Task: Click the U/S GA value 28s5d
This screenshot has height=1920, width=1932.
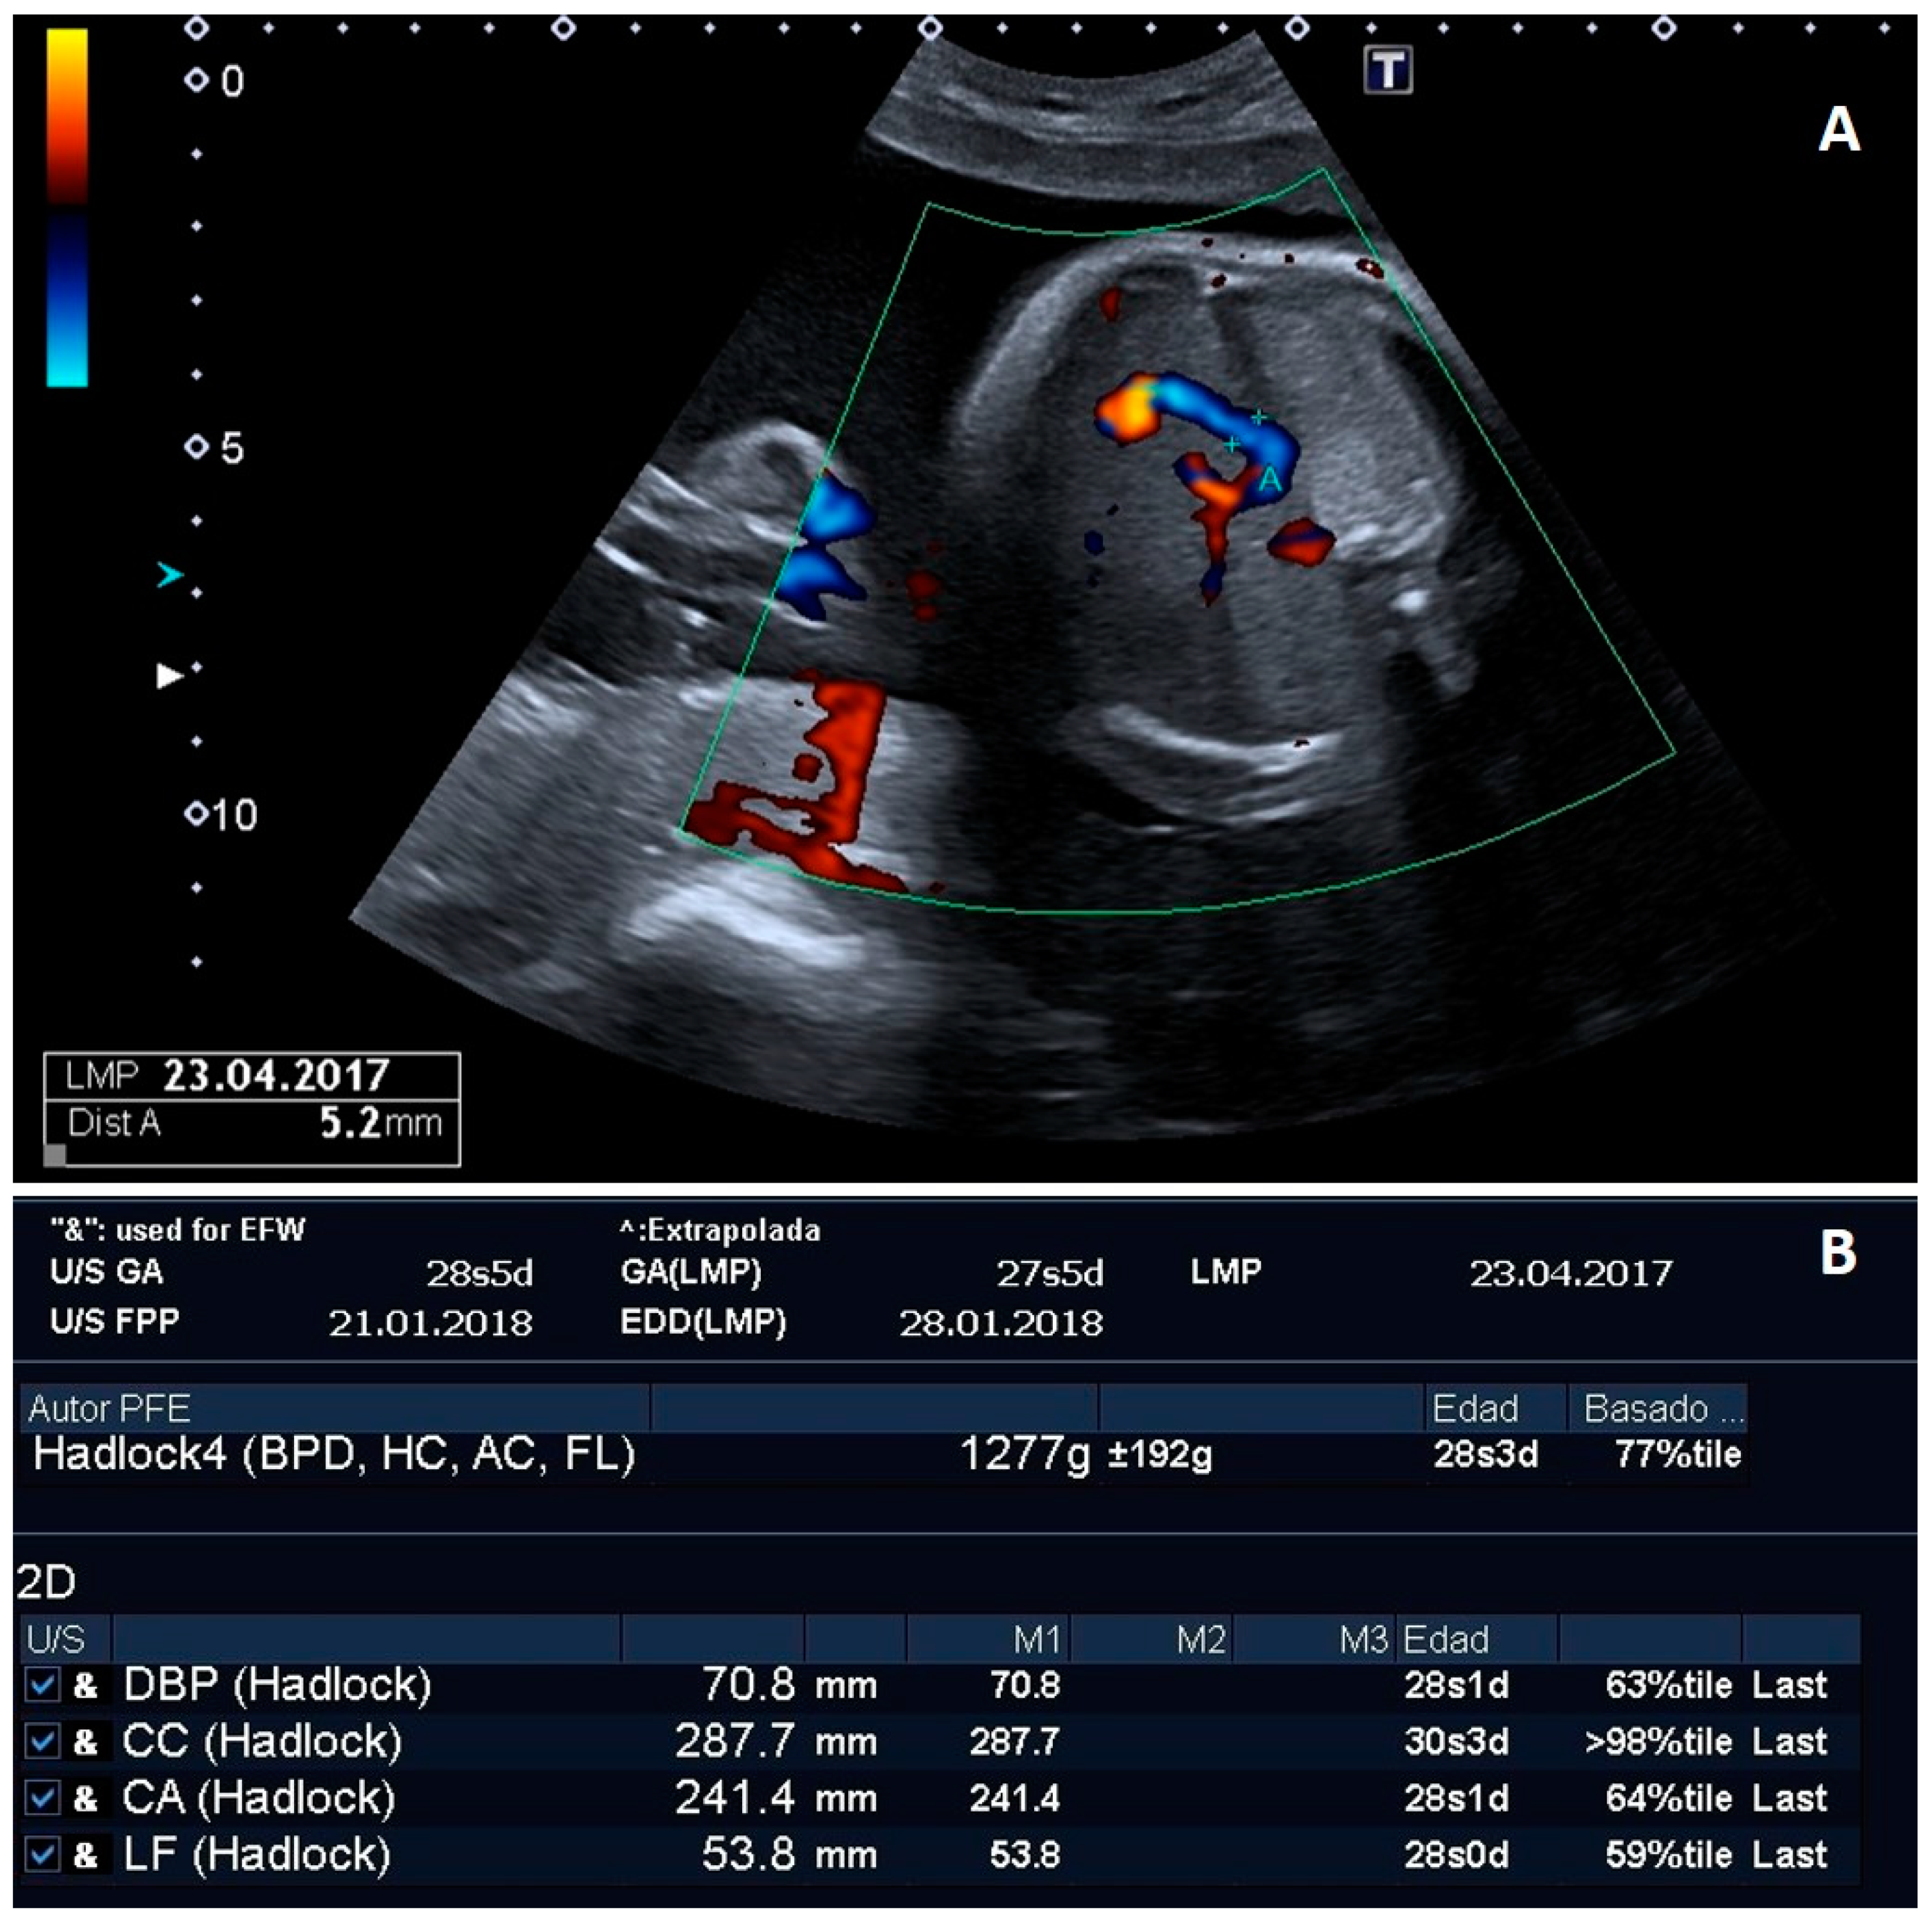Action: (x=479, y=1273)
